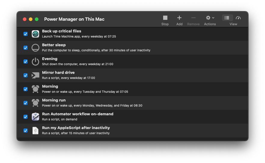Click the alarm clock icon for Morning run
This screenshot has height=163, width=265.
coord(35,103)
